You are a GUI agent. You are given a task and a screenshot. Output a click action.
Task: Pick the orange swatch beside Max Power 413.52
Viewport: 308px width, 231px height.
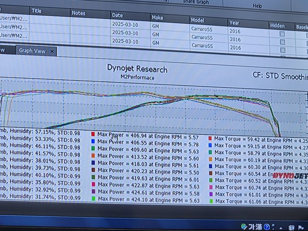coord(93,156)
